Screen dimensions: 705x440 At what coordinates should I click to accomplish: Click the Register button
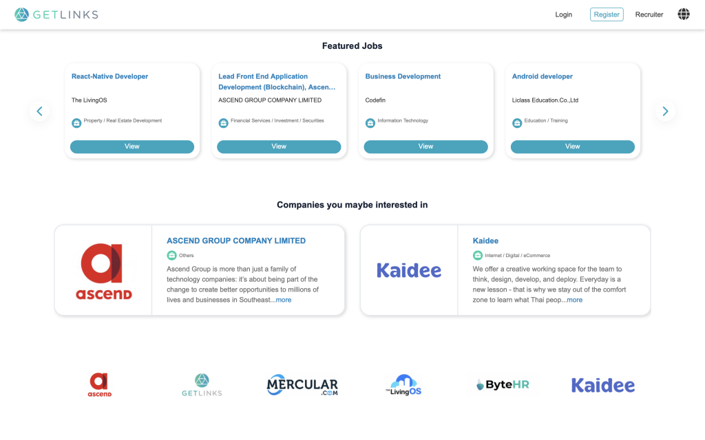coord(607,14)
